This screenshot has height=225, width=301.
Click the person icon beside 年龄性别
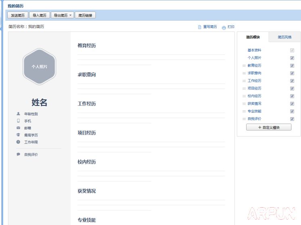pos(18,114)
